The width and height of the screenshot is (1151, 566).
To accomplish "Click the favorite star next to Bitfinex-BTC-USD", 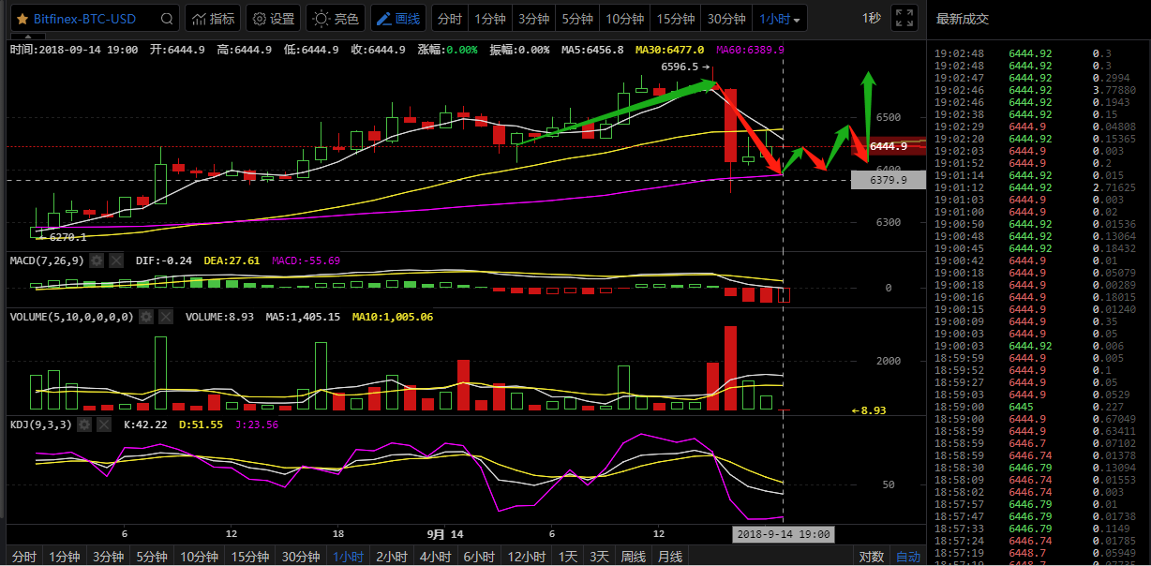I will point(22,19).
